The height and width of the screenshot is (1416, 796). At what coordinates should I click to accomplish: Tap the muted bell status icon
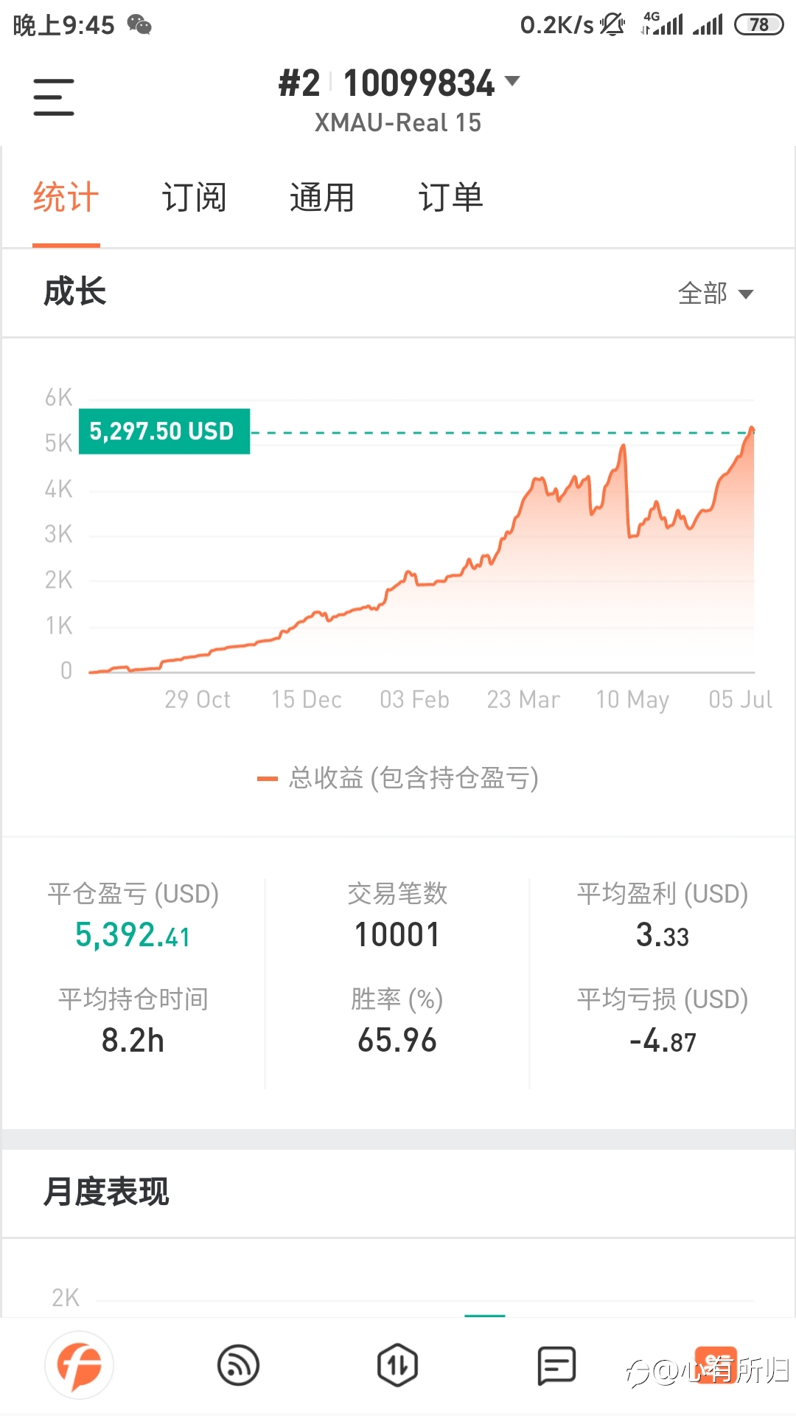pyautogui.click(x=612, y=25)
